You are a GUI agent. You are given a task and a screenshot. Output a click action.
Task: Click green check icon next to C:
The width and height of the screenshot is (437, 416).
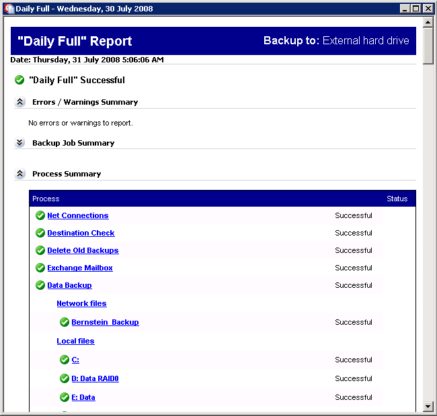coord(65,360)
